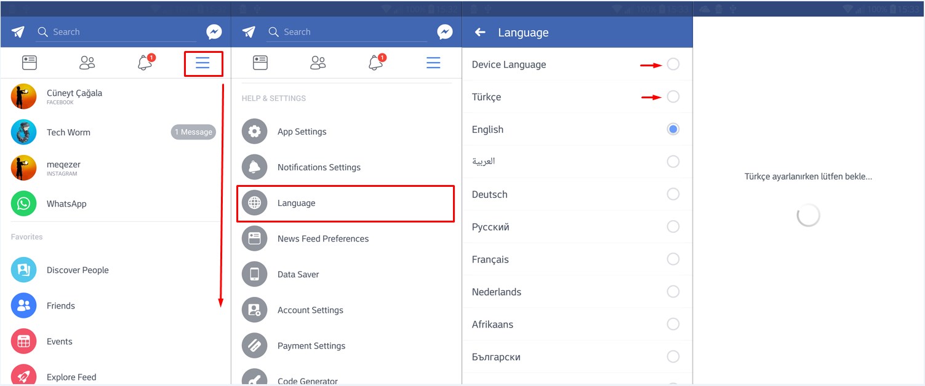This screenshot has height=386, width=925.
Task: Open the meqezer Instagram account entry
Action: pyautogui.click(x=63, y=168)
